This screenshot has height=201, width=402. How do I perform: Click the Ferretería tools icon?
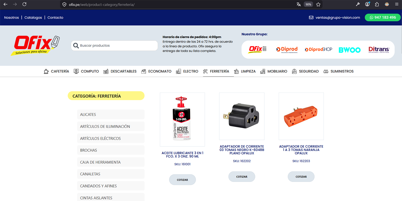click(205, 71)
